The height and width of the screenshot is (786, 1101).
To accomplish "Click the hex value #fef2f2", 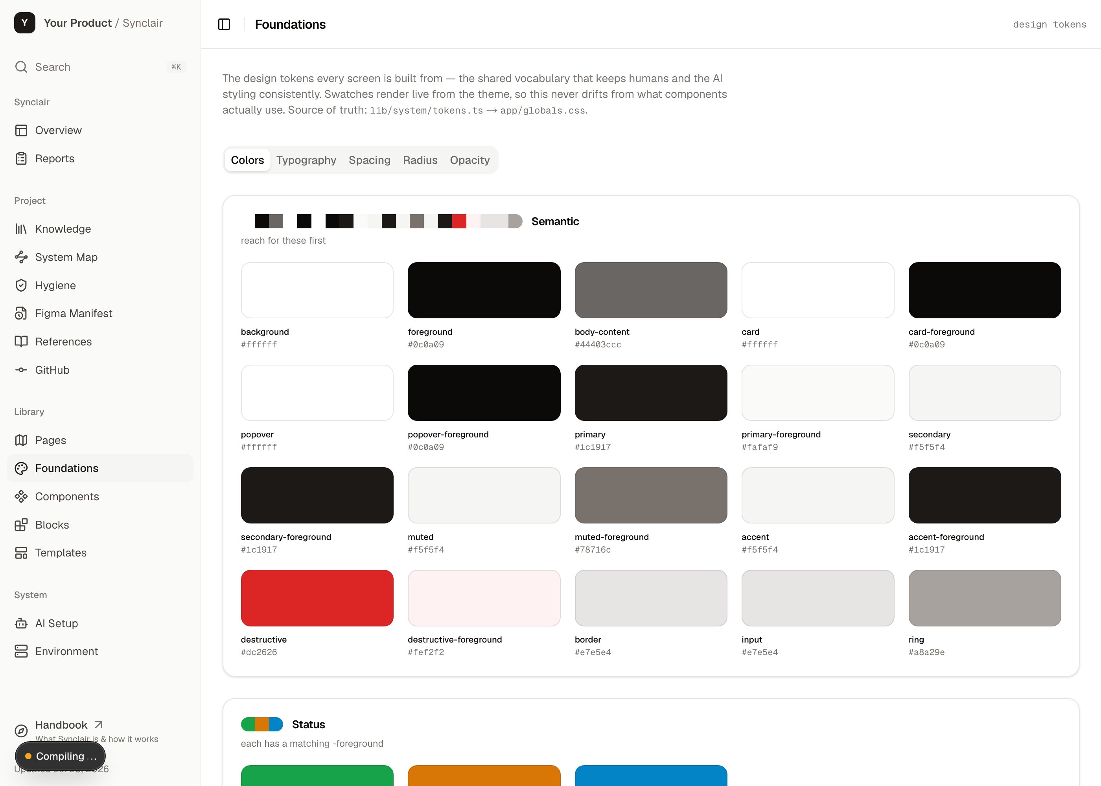I will pyautogui.click(x=425, y=652).
